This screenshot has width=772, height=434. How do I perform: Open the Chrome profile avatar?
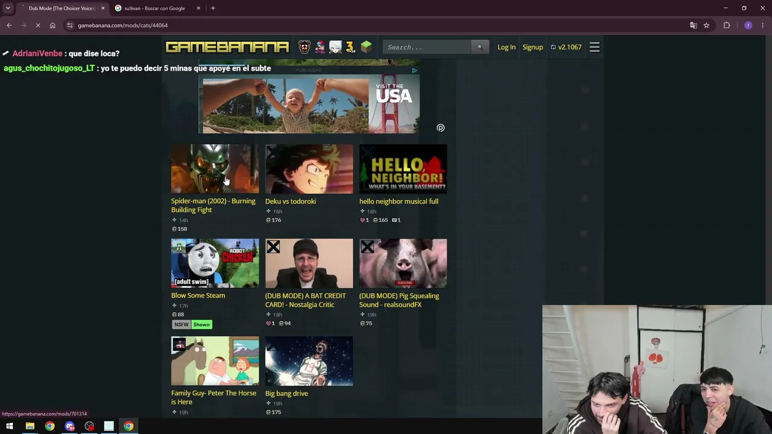748,25
